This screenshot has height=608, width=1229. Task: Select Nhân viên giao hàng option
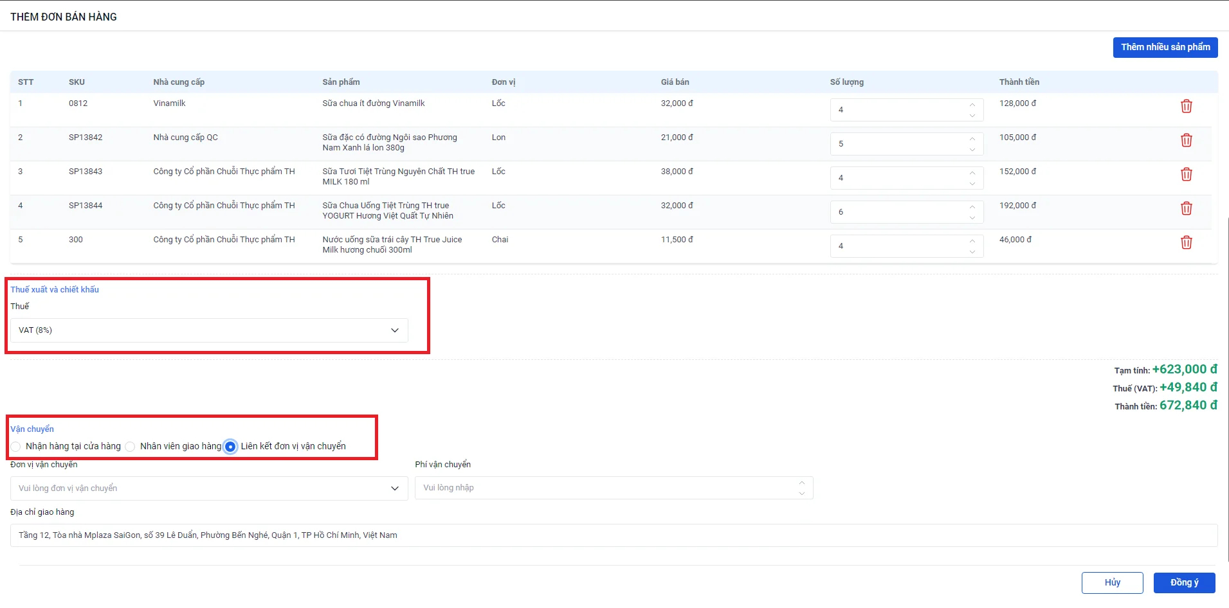(x=130, y=447)
